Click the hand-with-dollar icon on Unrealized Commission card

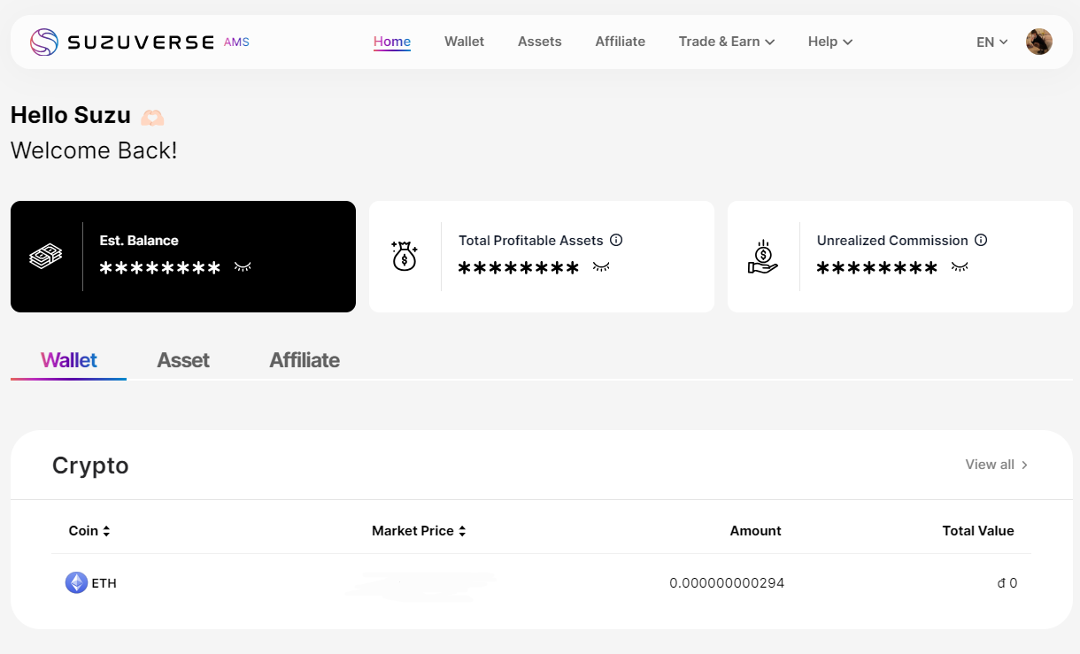click(x=765, y=257)
